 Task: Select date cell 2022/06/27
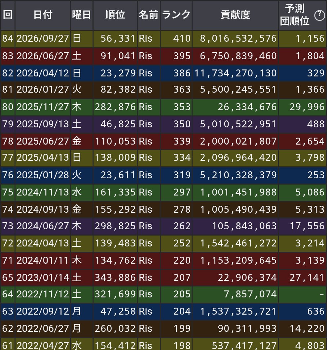[43, 329]
